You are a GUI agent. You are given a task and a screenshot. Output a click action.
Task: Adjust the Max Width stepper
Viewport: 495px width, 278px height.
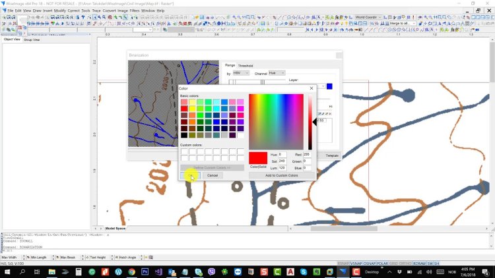[x=23, y=258]
